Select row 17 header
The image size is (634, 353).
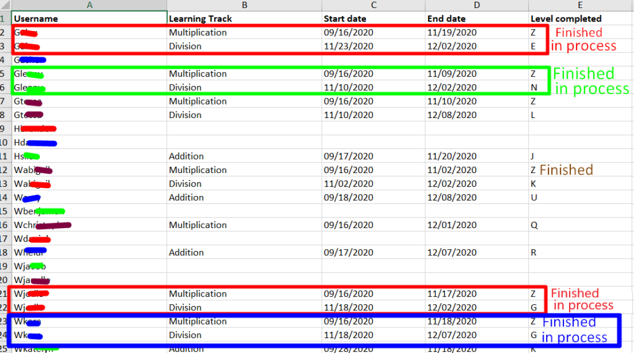point(4,238)
